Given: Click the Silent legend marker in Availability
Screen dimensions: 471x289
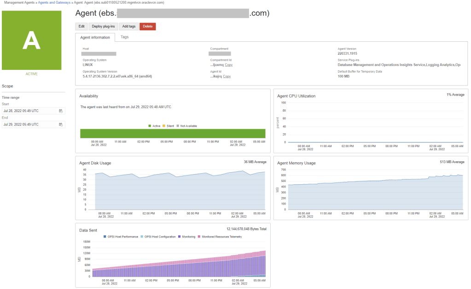Looking at the screenshot, I should pyautogui.click(x=163, y=125).
